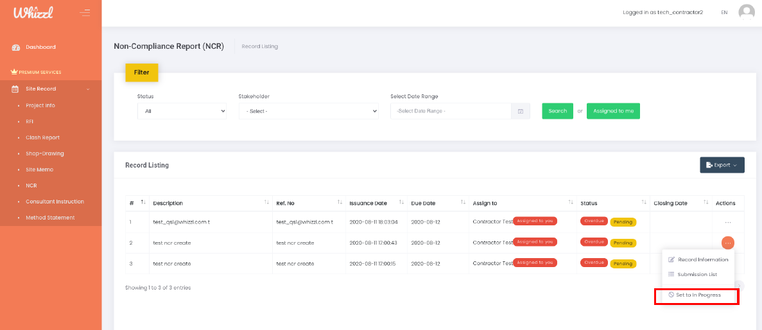The image size is (762, 330).
Task: Click the Select Date Range field
Action: [450, 111]
